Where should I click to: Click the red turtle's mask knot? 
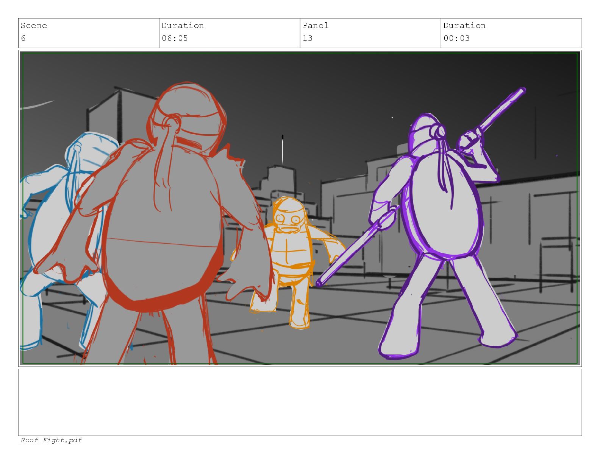[x=172, y=122]
